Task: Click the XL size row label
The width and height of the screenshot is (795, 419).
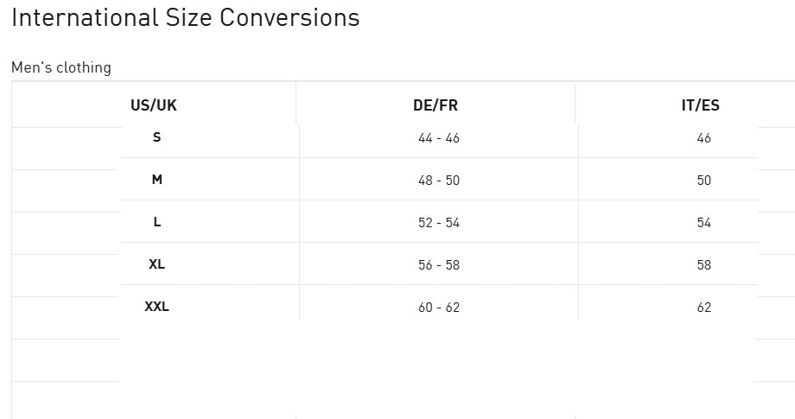Action: [x=156, y=264]
